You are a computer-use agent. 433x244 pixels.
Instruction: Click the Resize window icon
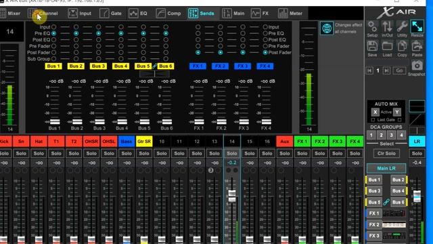coord(417,26)
